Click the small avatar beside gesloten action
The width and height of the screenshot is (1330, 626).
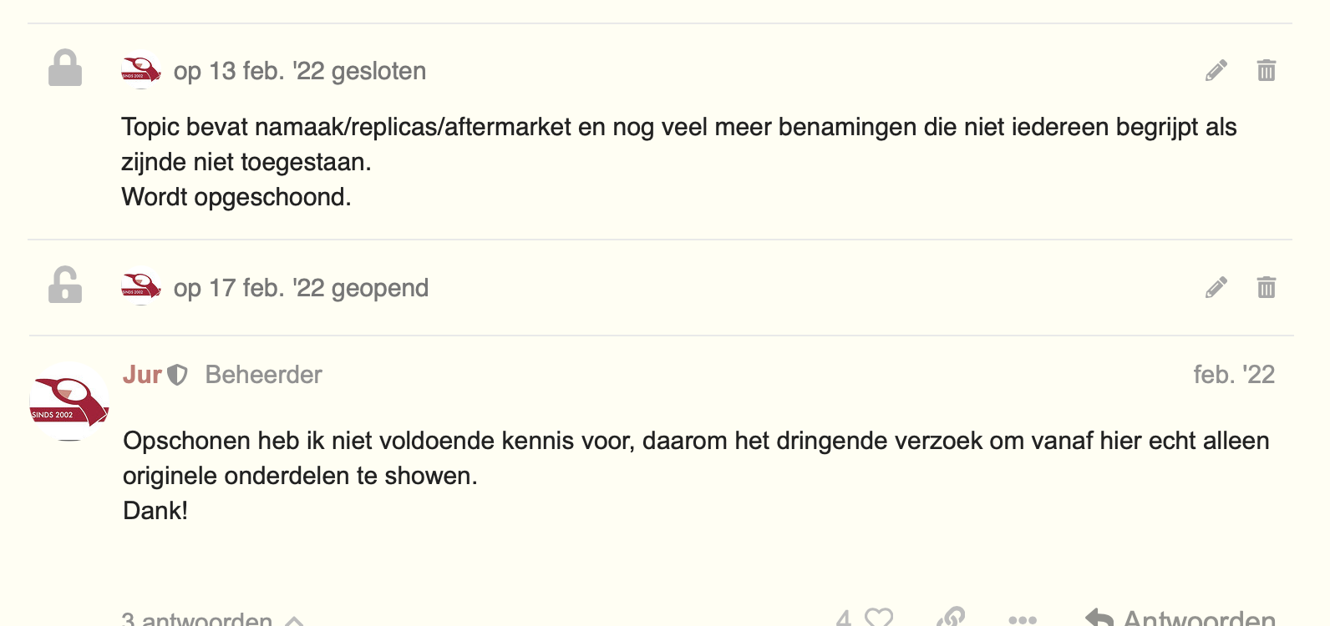tap(141, 69)
